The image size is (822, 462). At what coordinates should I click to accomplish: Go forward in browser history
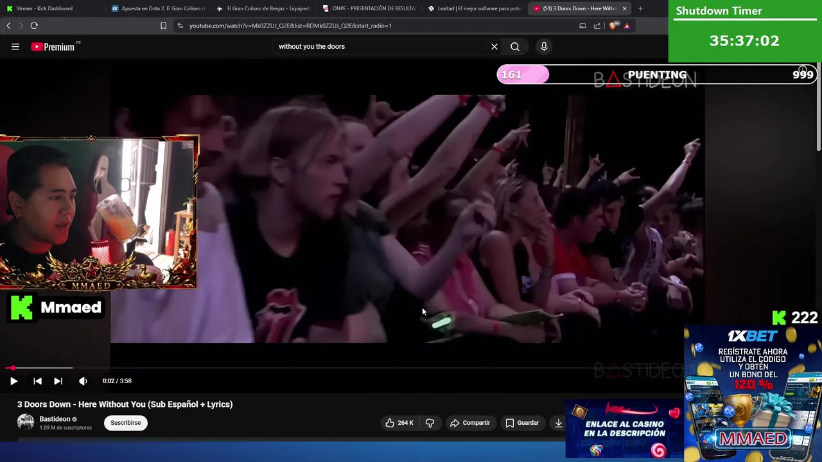(x=21, y=26)
